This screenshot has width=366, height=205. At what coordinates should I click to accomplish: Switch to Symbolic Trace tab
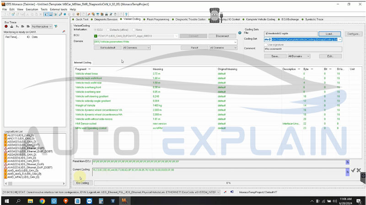pos(312,19)
